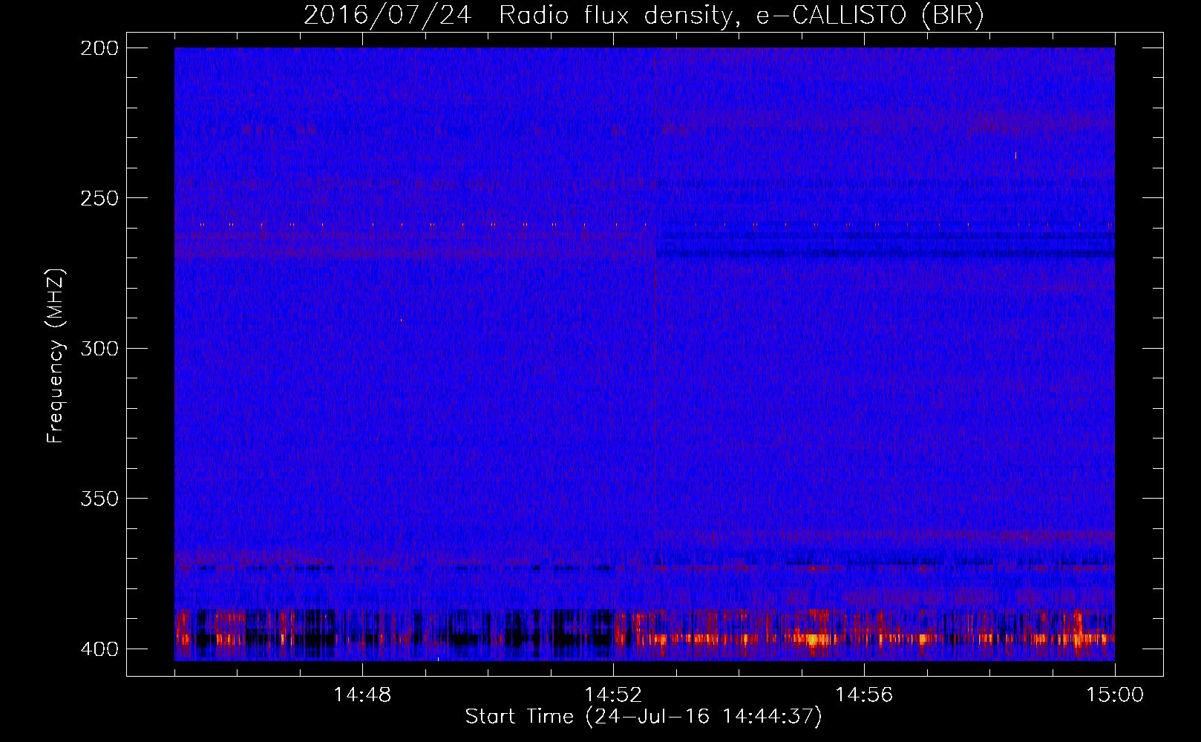Click the 'Frequency (MHZ)' axis label
Screen dimensions: 1201x742
point(56,356)
